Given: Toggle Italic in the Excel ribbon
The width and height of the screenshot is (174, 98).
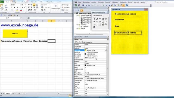Looking at the screenshot, I should [14, 7].
